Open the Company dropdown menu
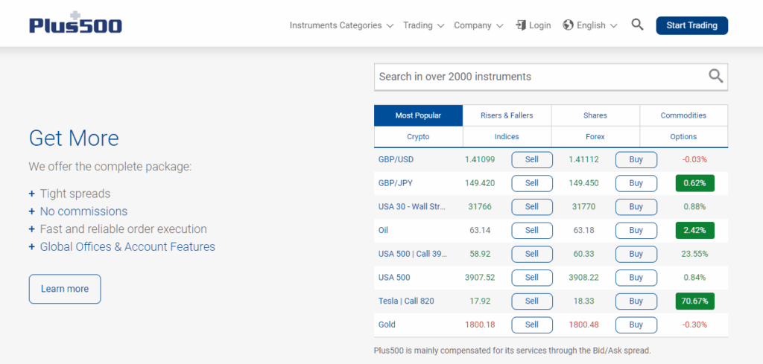The image size is (763, 364). pos(478,25)
